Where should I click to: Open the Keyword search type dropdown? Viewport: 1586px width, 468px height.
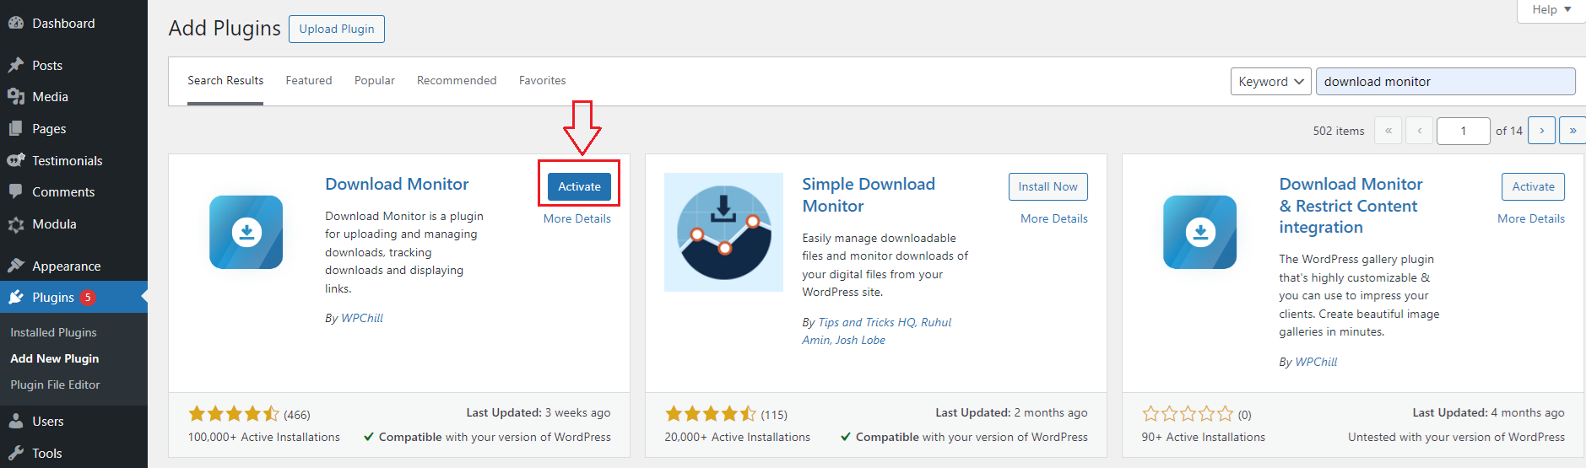tap(1271, 82)
